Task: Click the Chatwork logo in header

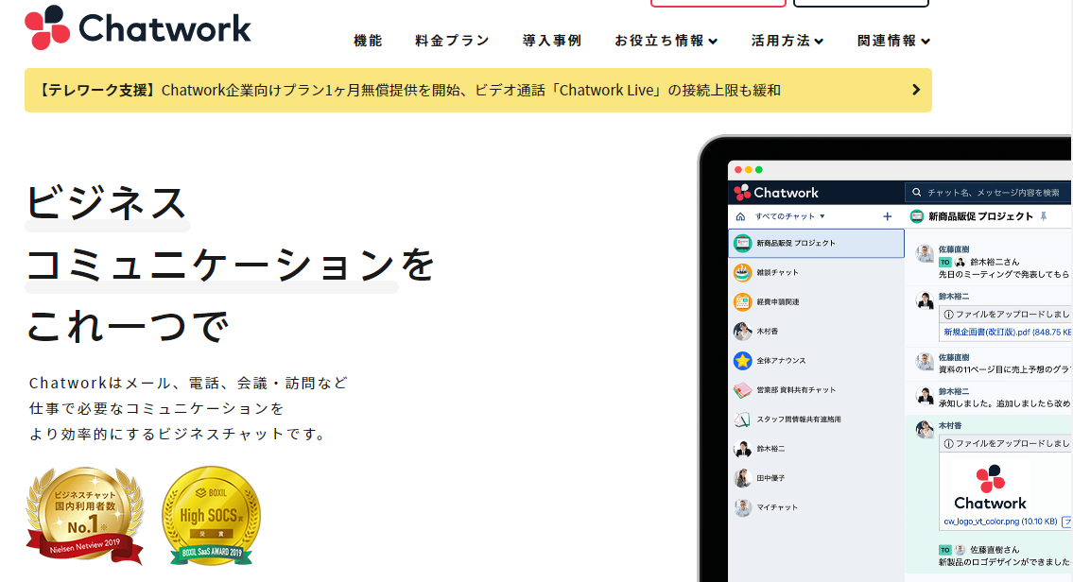Action: pyautogui.click(x=137, y=27)
